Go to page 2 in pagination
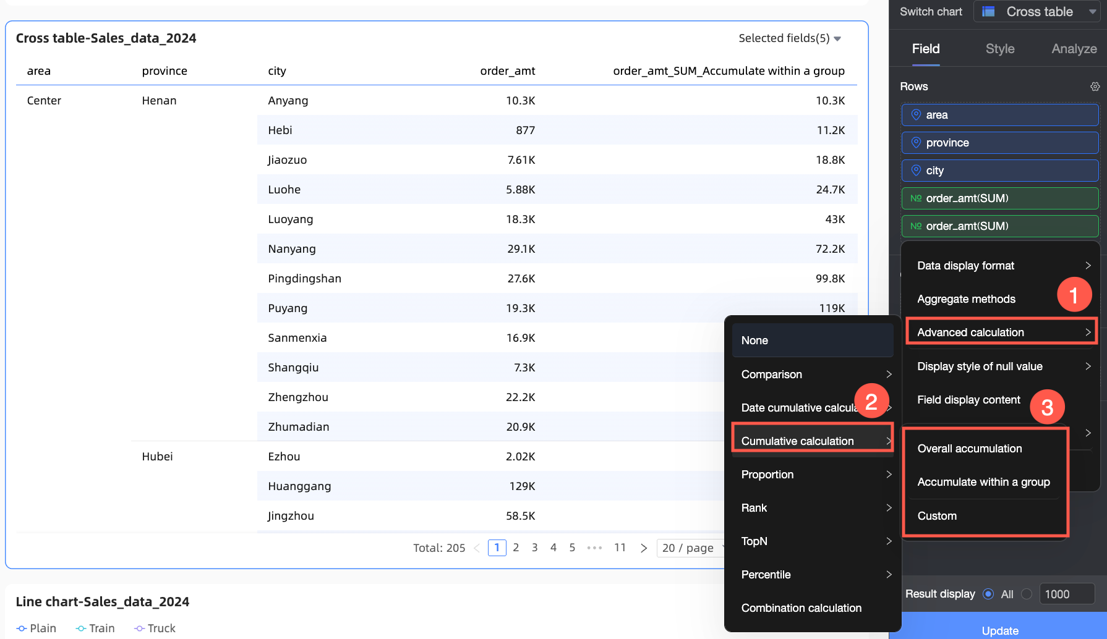The height and width of the screenshot is (639, 1107). pos(516,548)
